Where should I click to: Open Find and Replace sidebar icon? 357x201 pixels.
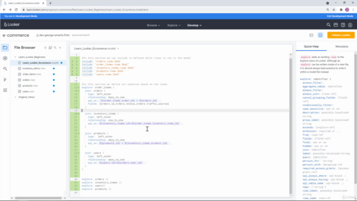pyautogui.click(x=5, y=69)
